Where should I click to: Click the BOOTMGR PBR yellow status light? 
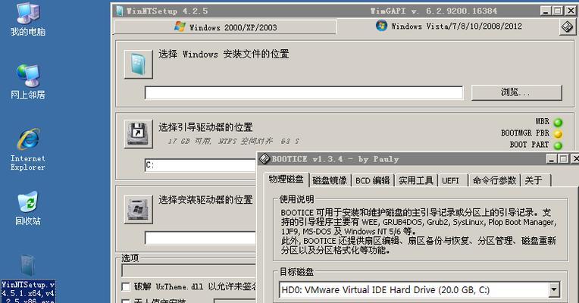pyautogui.click(x=558, y=134)
